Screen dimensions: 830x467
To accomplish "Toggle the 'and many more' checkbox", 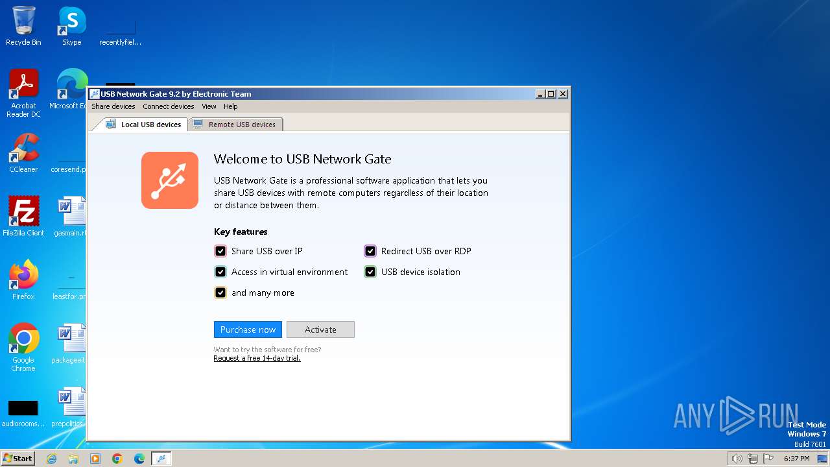I will click(220, 293).
